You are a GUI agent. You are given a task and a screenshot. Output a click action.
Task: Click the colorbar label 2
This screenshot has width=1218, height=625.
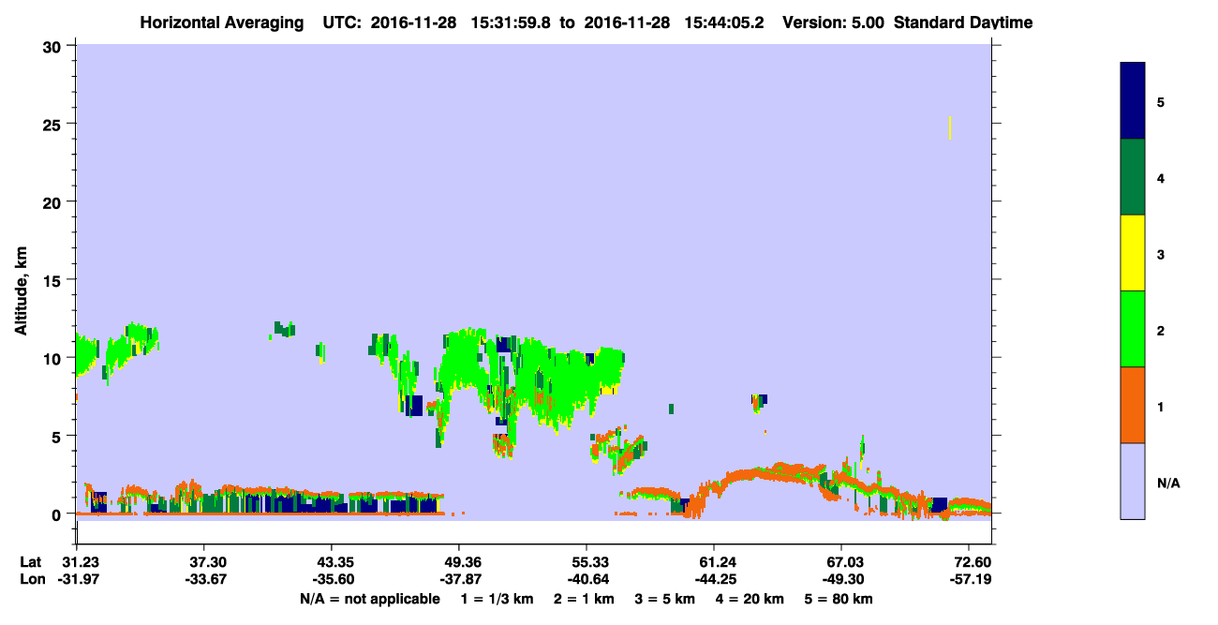1161,330
